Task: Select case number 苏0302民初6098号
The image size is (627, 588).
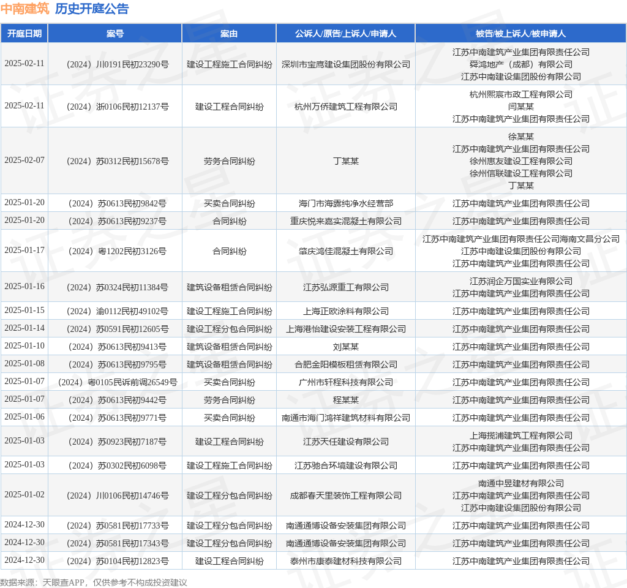Action: click(x=118, y=466)
